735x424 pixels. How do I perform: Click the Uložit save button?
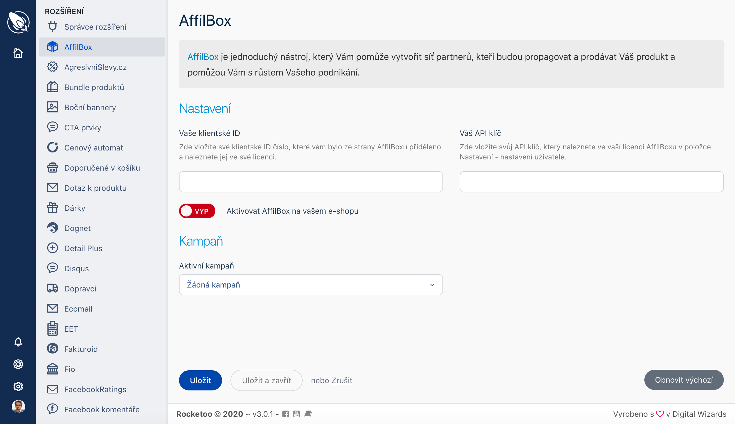click(200, 380)
